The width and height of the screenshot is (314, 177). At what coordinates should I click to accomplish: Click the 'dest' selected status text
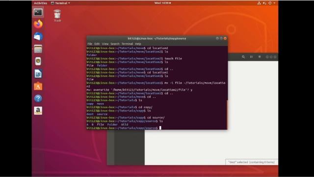coord(252,162)
